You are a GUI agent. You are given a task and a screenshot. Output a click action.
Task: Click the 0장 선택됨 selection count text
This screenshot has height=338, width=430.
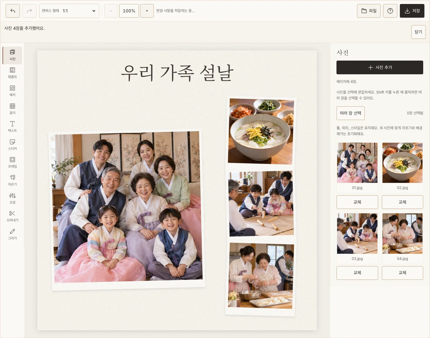tap(415, 113)
